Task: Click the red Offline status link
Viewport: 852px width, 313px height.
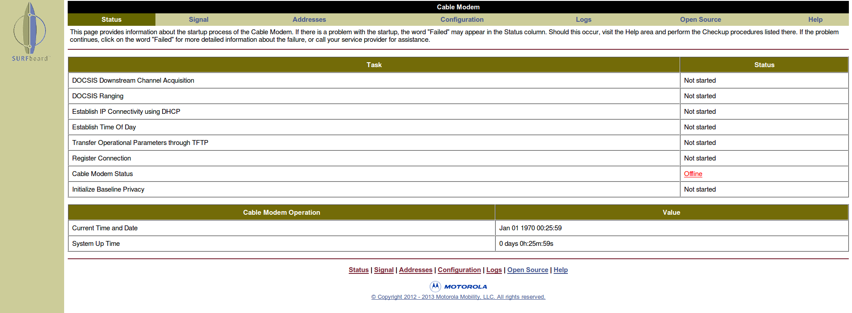Action: click(693, 174)
